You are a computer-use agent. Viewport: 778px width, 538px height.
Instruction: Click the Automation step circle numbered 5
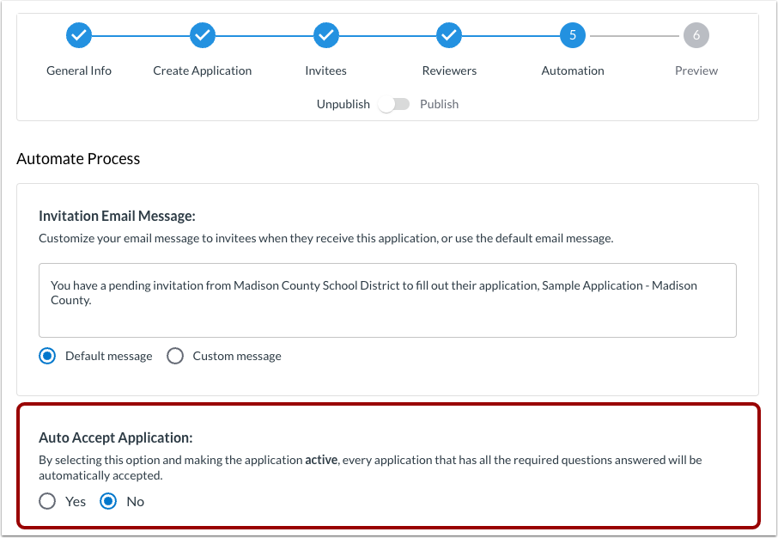pyautogui.click(x=573, y=35)
